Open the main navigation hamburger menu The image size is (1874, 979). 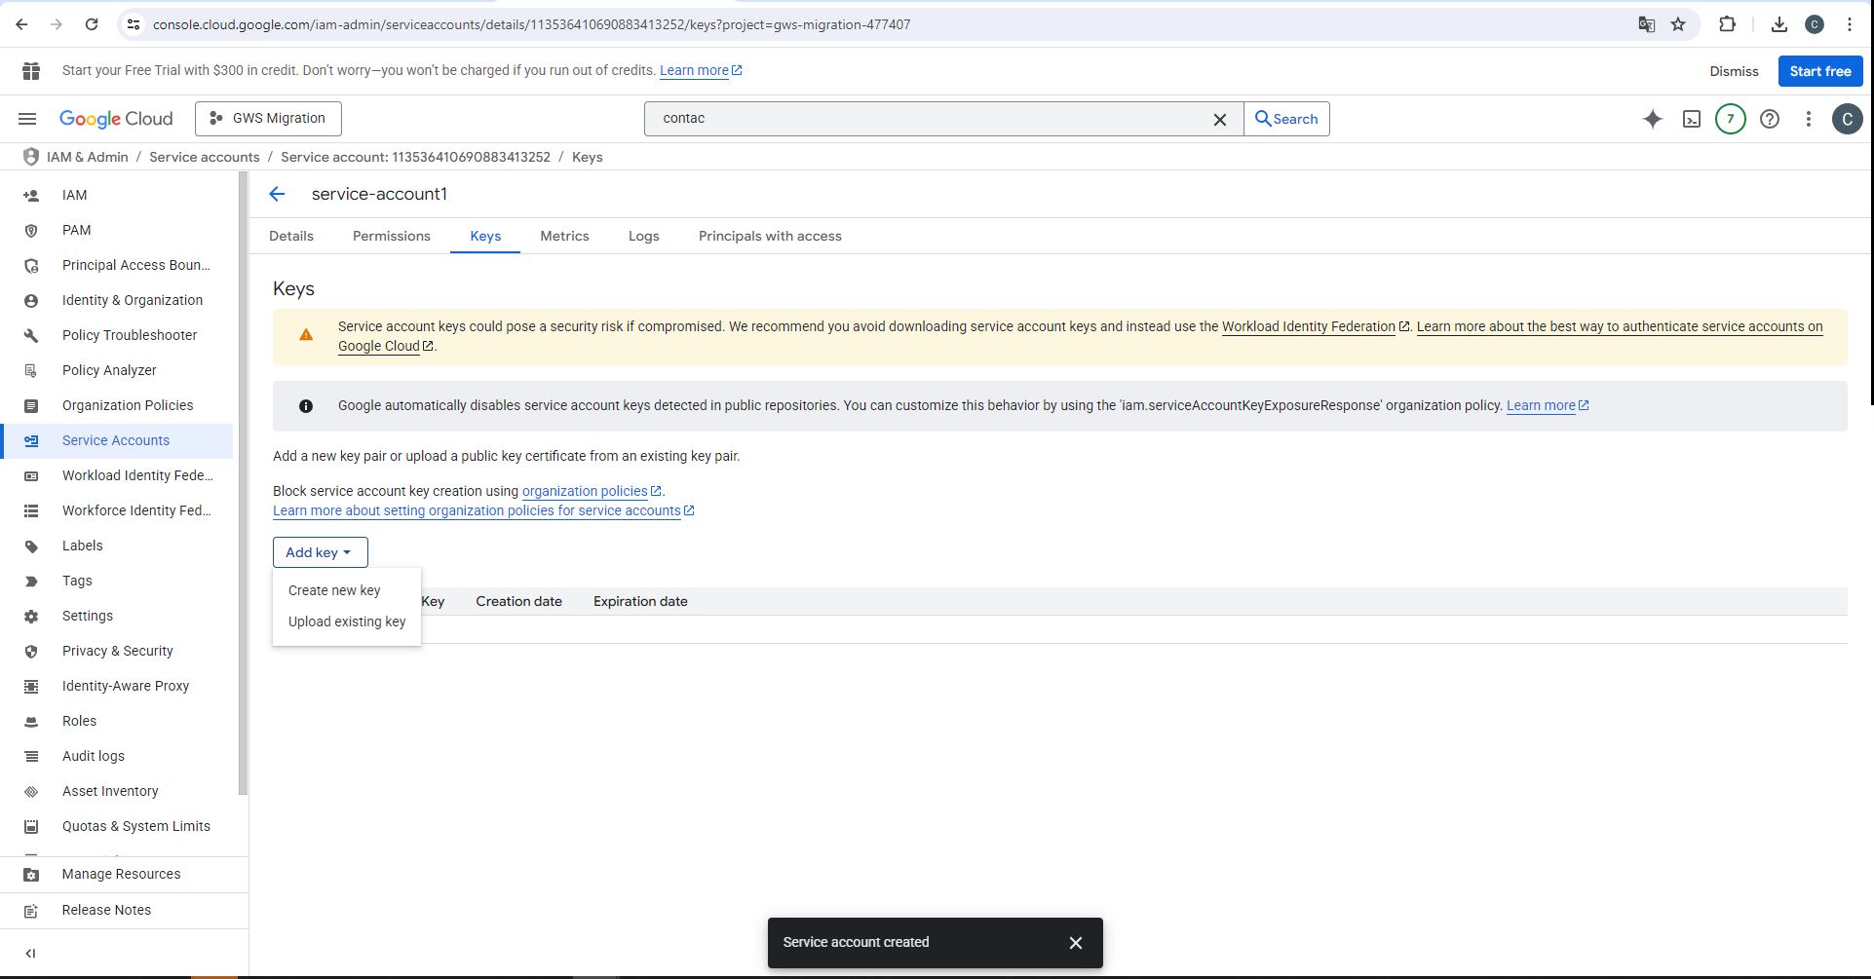click(x=27, y=119)
